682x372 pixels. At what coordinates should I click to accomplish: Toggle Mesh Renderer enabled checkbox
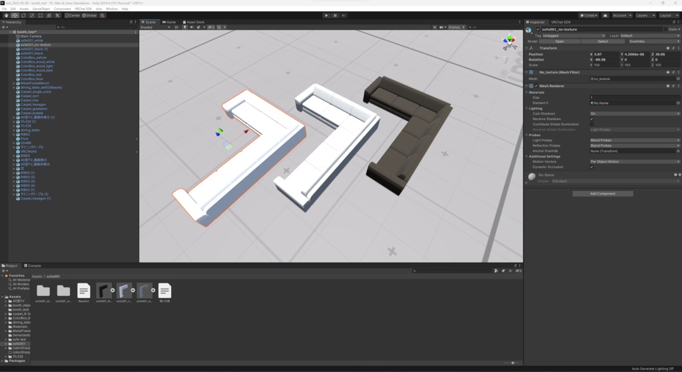click(x=536, y=86)
